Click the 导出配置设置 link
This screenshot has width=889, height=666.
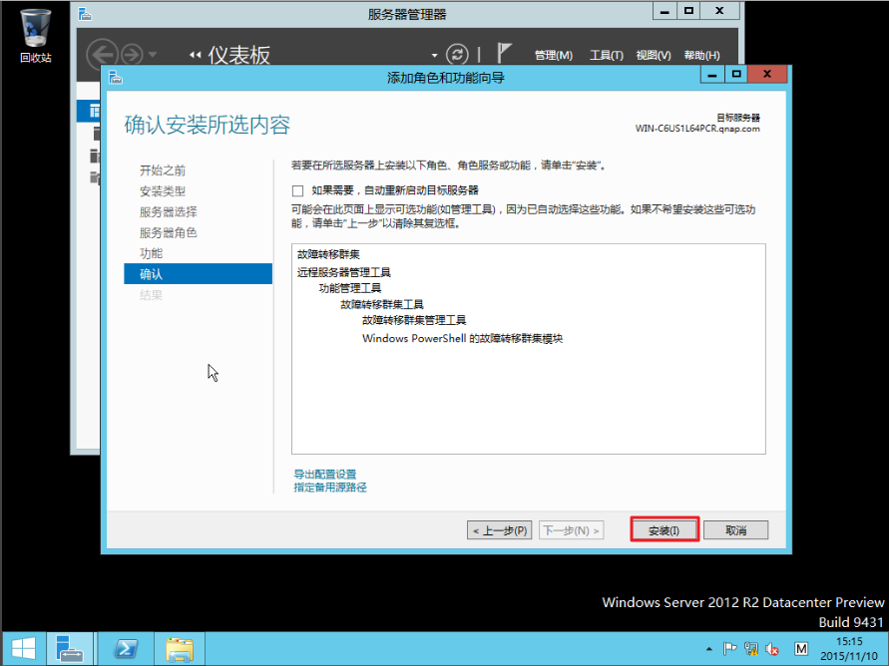[325, 474]
